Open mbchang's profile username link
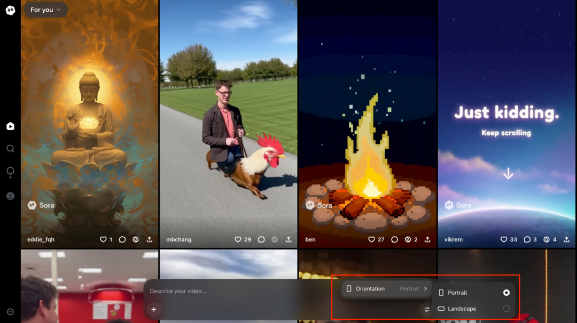 178,240
